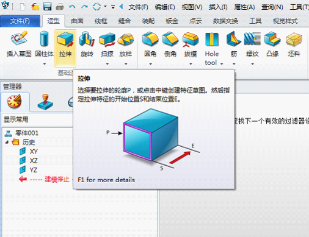
Task: Open the 编辑(E) menu
Action: pos(165,7)
